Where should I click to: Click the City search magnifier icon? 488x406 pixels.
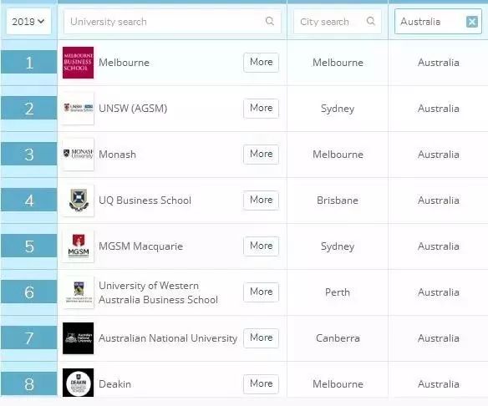tap(370, 21)
